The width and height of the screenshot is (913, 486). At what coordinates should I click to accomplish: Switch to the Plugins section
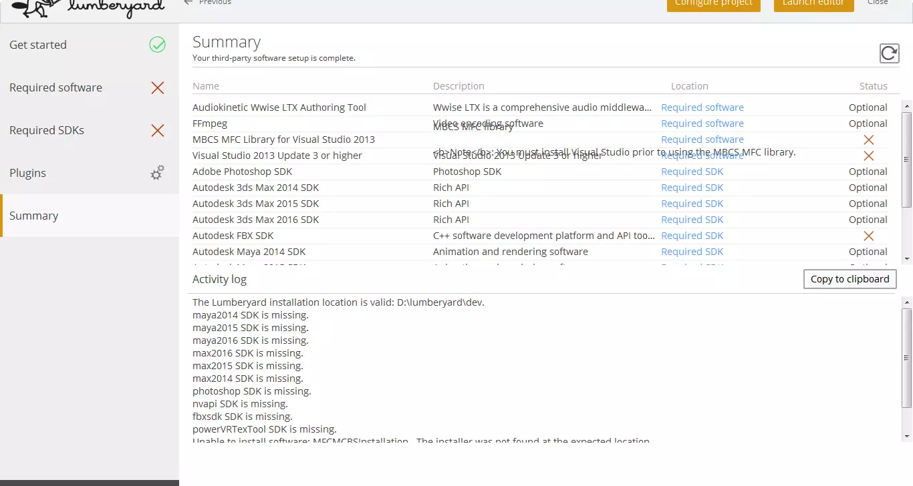click(28, 173)
